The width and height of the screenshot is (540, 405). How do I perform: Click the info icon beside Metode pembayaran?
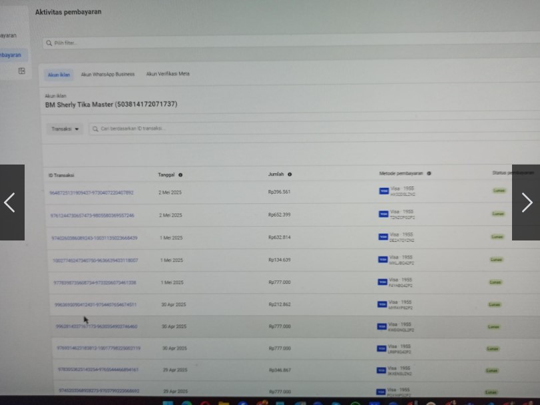pos(429,173)
